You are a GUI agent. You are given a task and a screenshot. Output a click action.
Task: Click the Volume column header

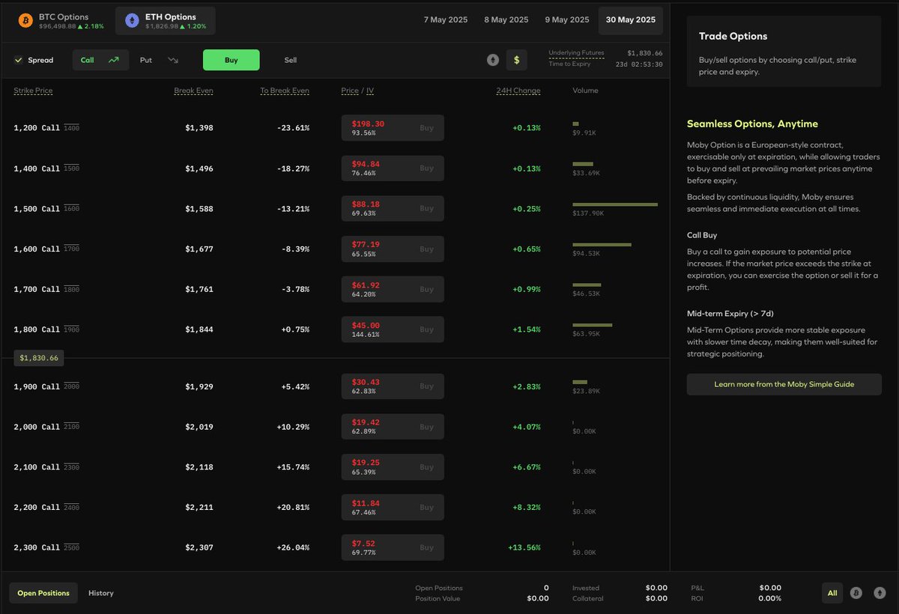click(x=585, y=91)
